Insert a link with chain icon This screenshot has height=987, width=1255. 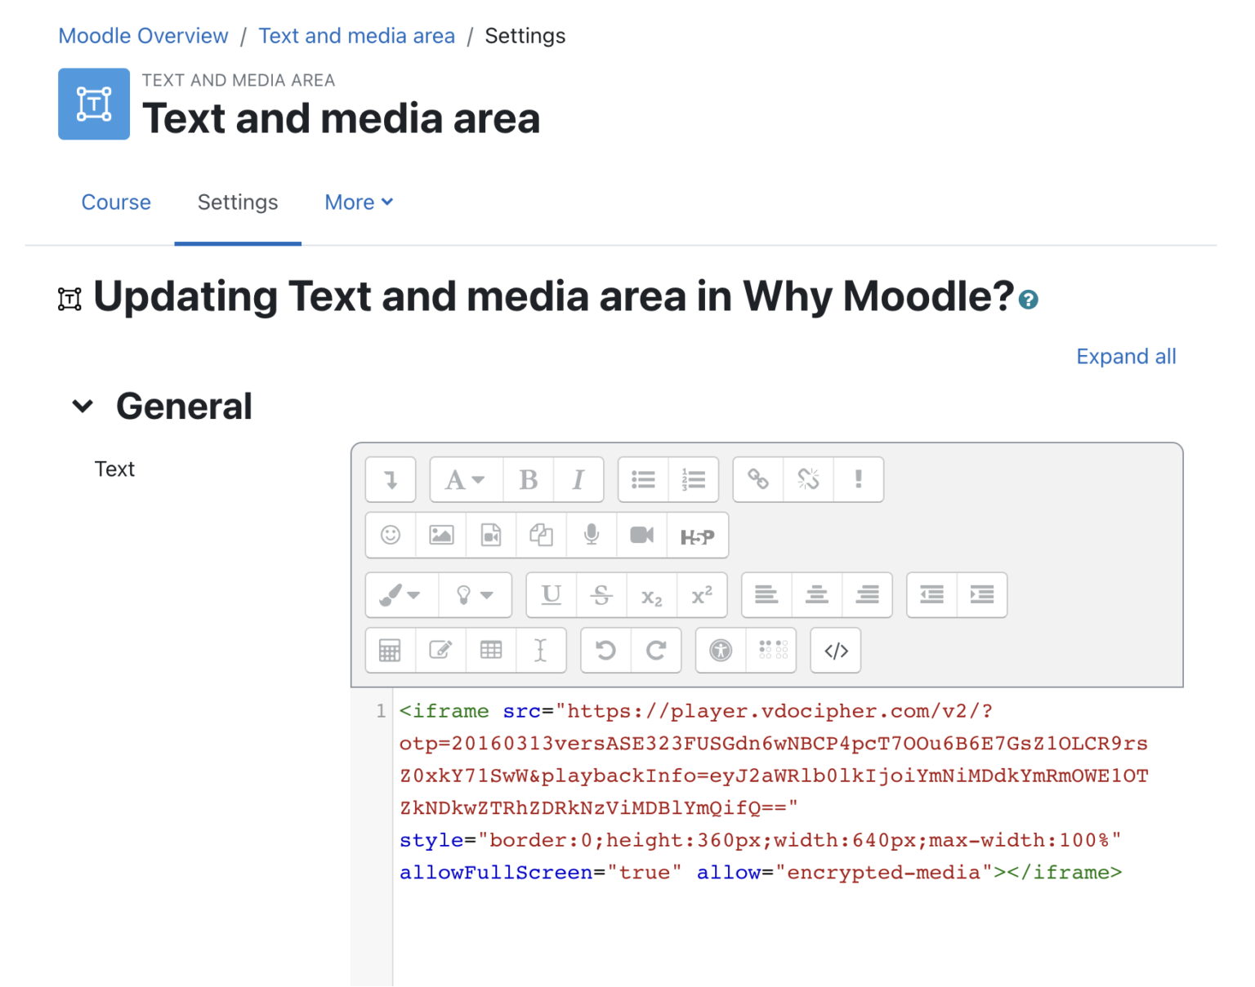pos(758,480)
